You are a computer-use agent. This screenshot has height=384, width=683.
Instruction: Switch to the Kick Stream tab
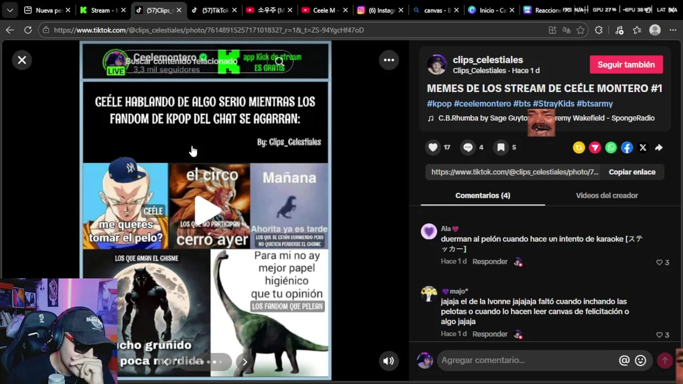pyautogui.click(x=102, y=10)
